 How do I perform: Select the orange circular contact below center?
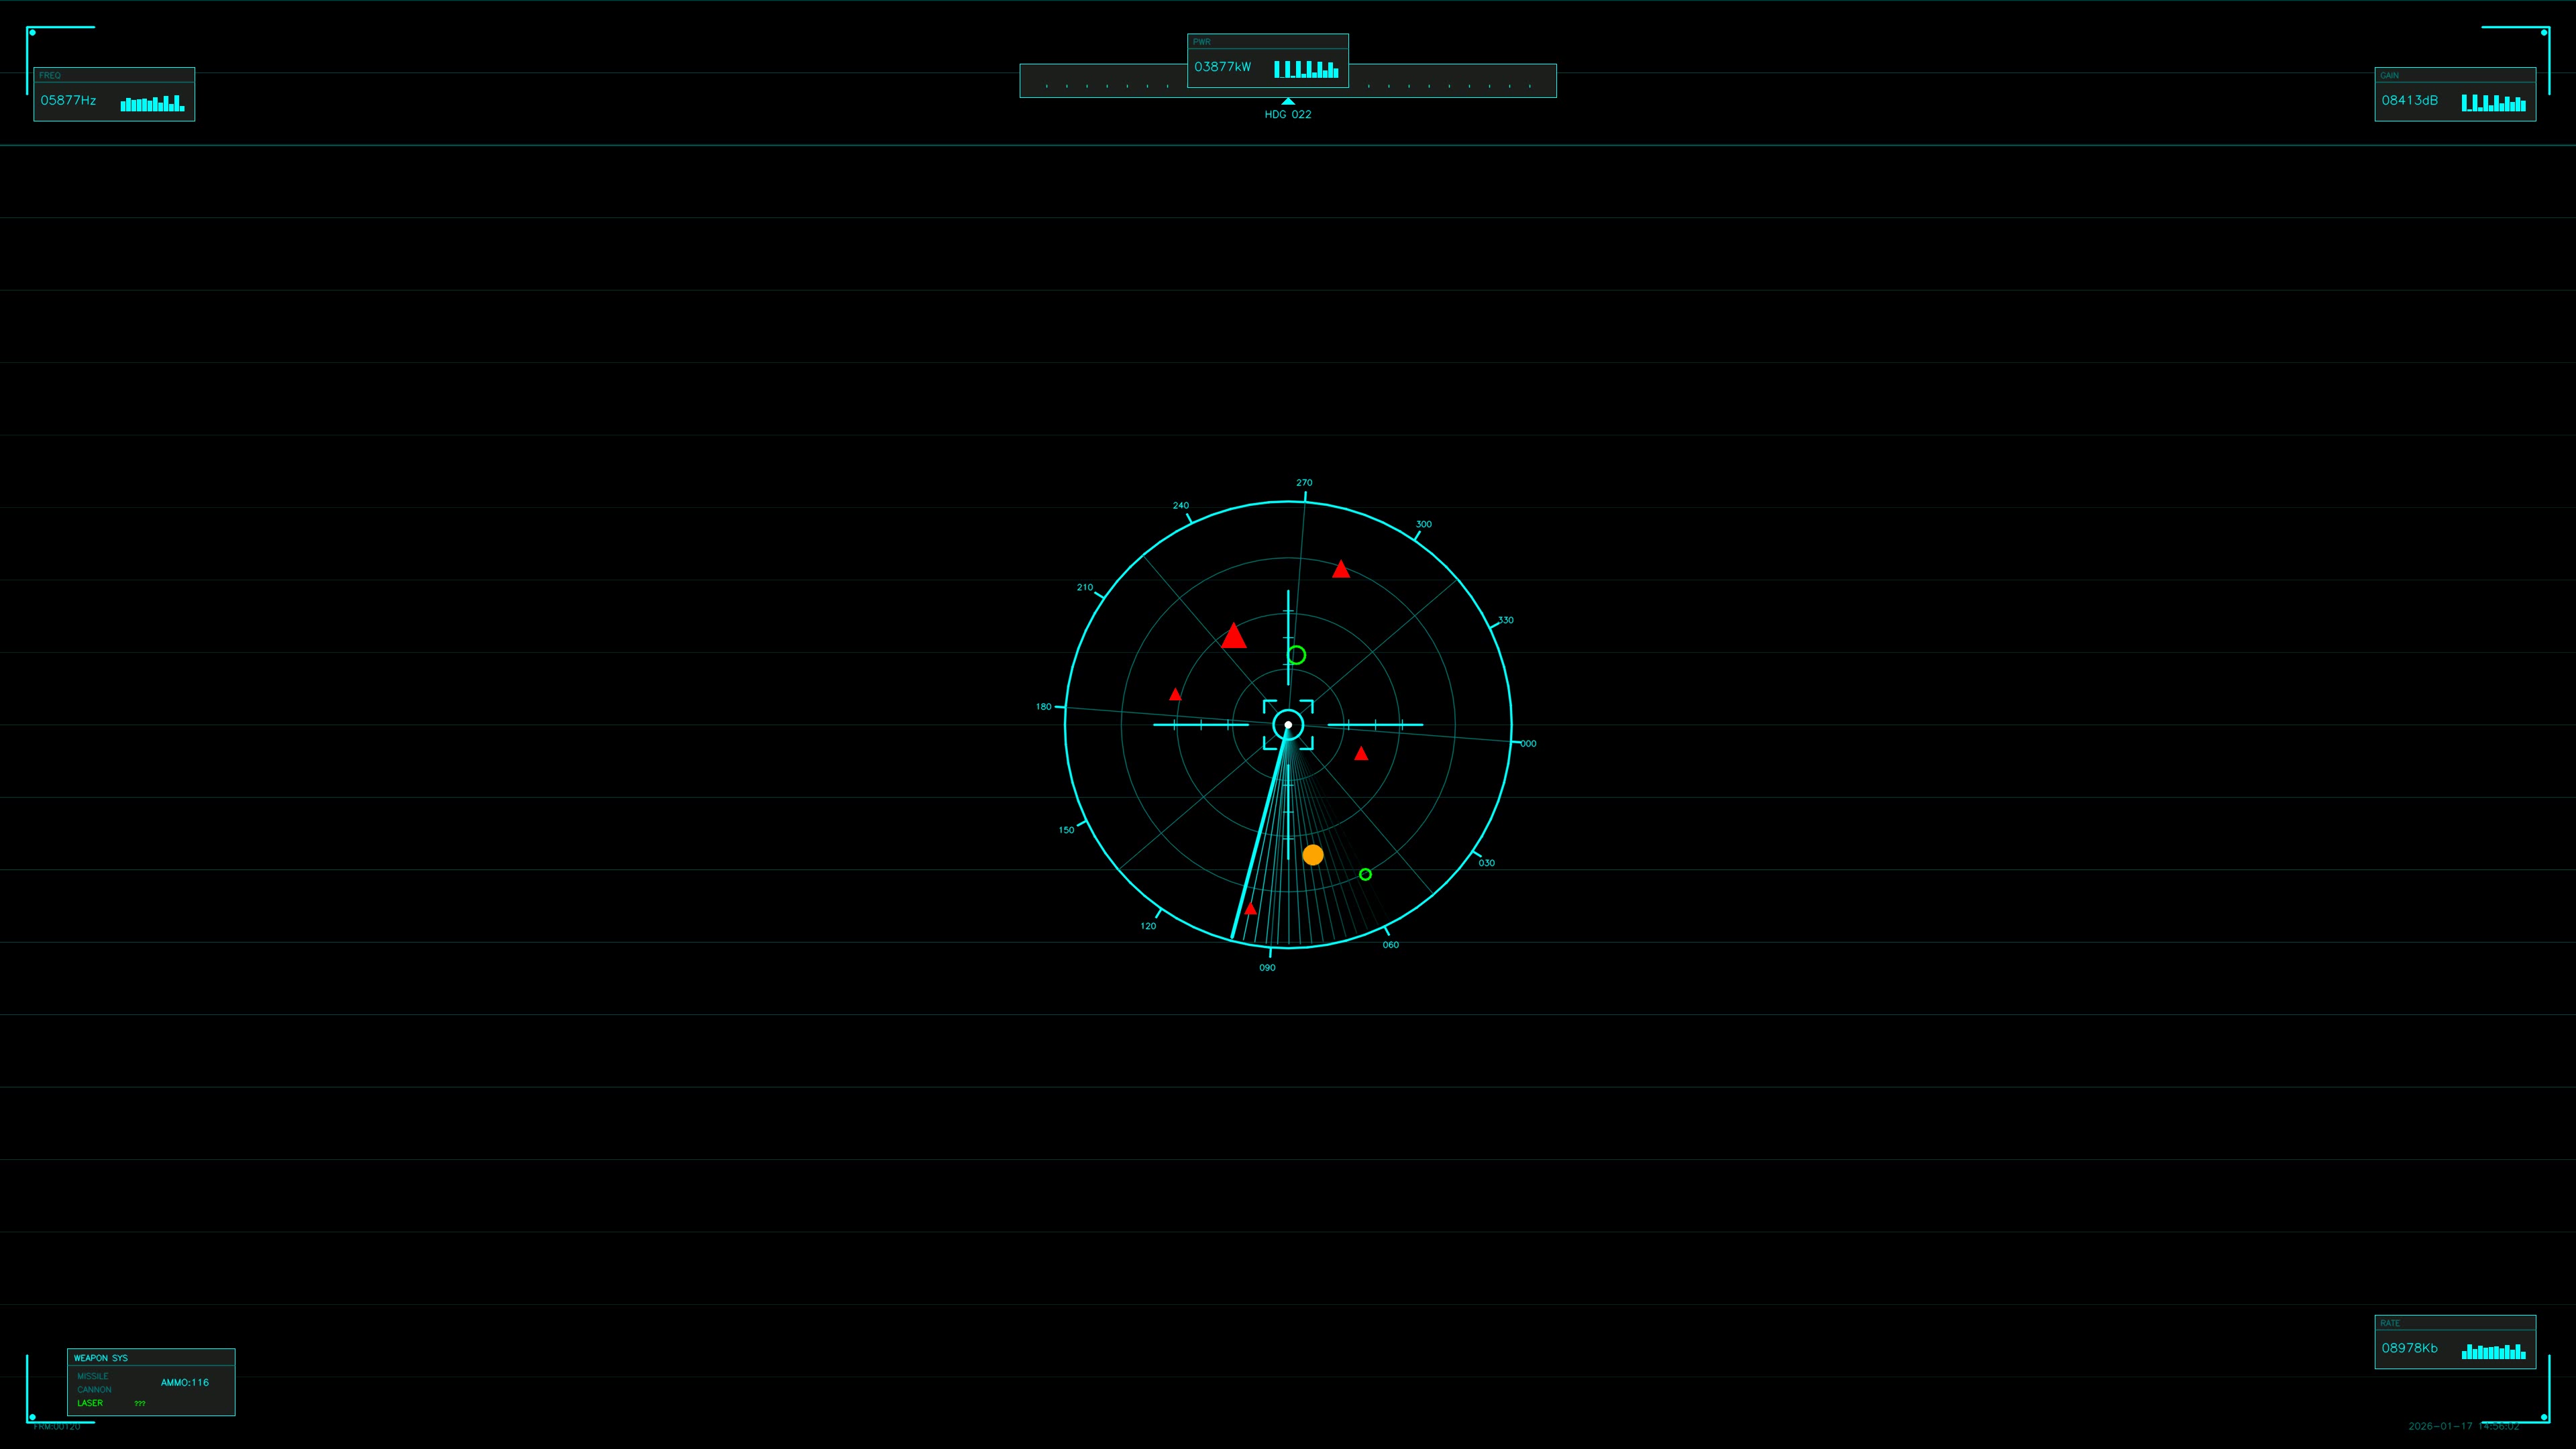(1313, 854)
